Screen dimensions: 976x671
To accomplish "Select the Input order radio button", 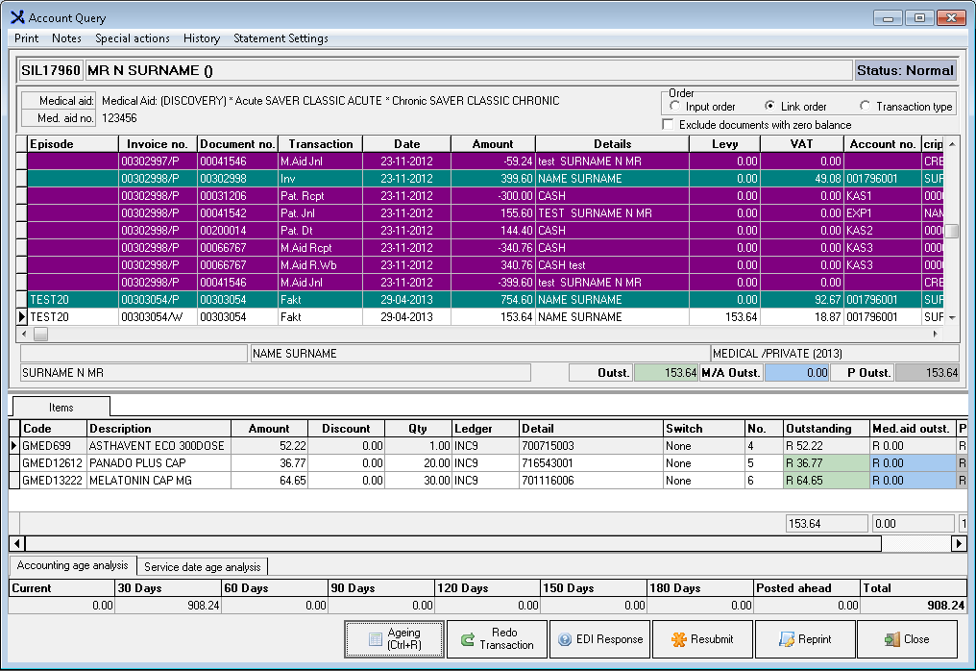I will pyautogui.click(x=675, y=107).
